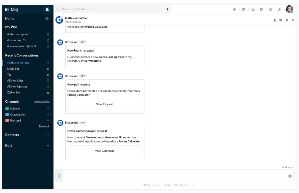Select the Personal channel category
Screen dimensions: 299x193
(15, 120)
